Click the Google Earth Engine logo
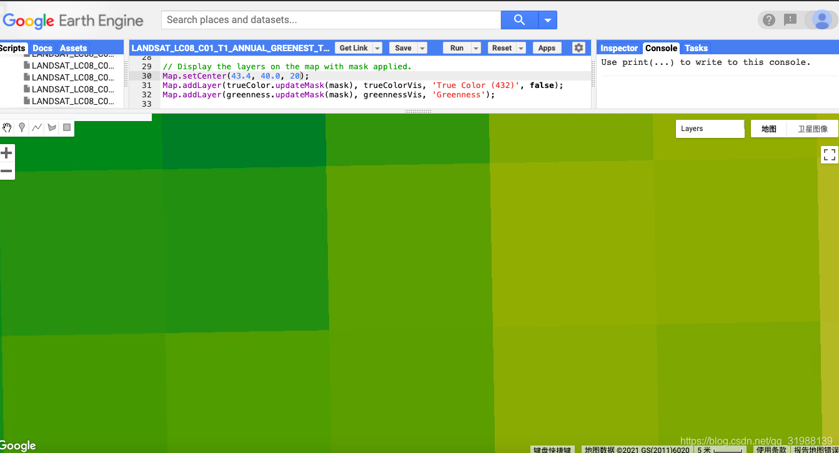This screenshot has height=453, width=839. tap(73, 21)
